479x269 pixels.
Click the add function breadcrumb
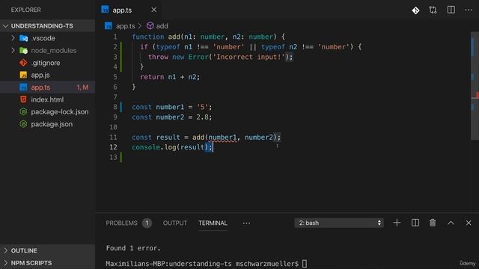pyautogui.click(x=157, y=26)
